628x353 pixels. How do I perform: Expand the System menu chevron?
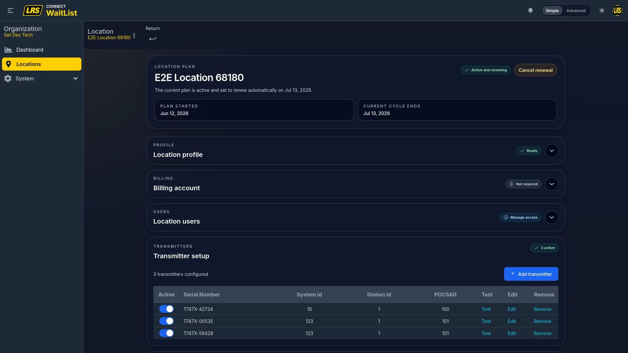(76, 78)
